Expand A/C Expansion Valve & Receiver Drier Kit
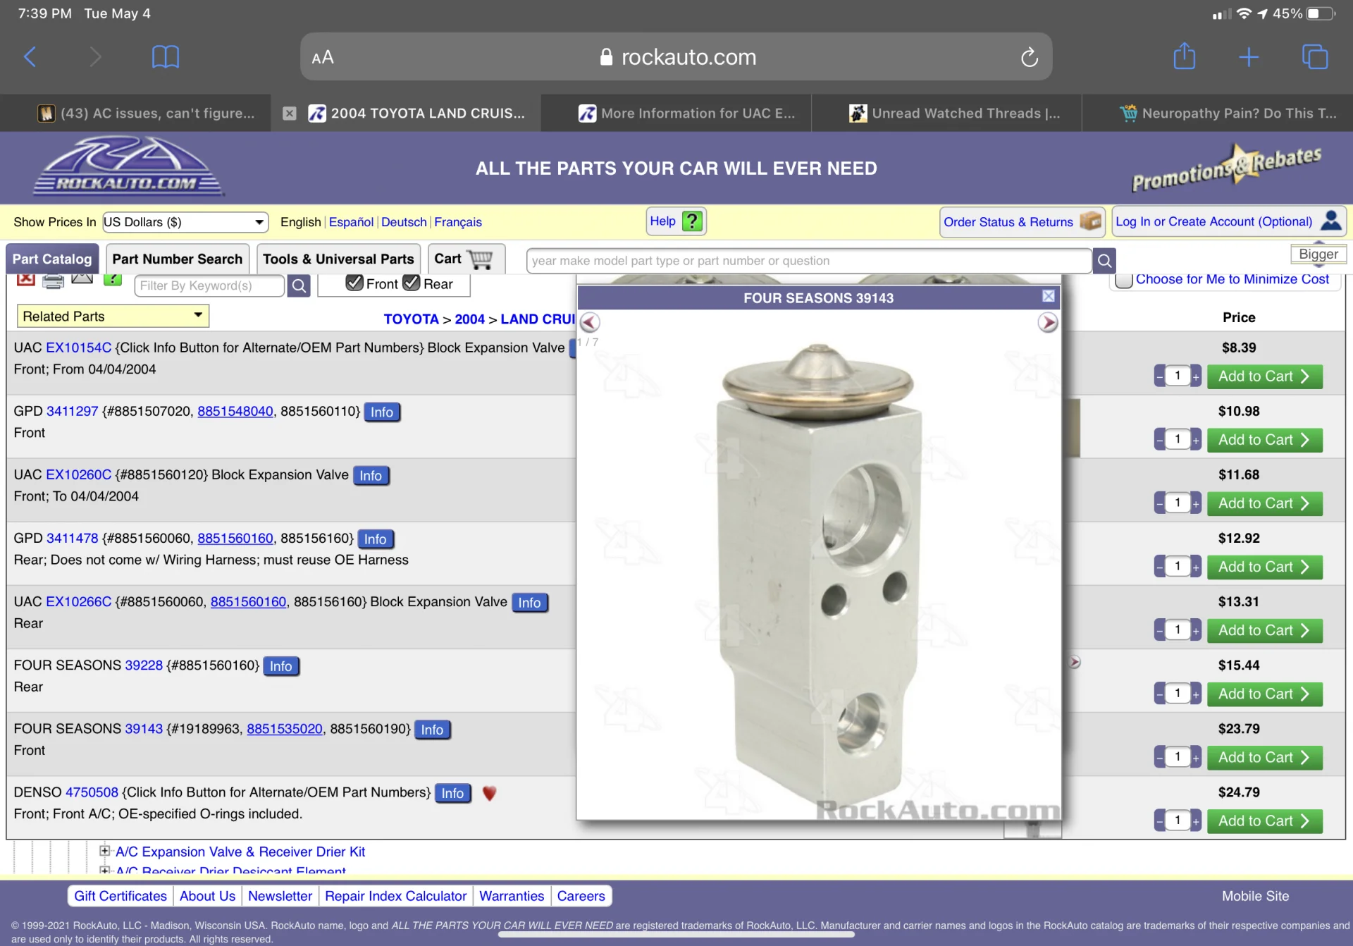 click(105, 851)
